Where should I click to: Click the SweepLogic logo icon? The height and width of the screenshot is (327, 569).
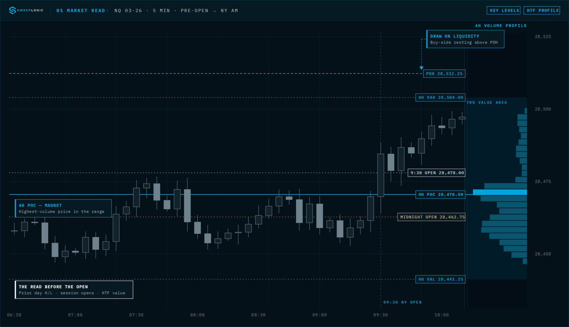click(x=12, y=10)
